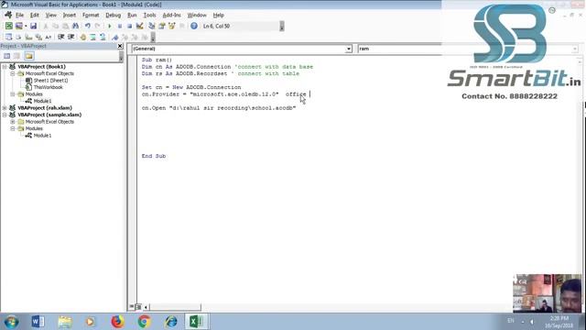
Task: Open the Run menu
Action: [132, 15]
